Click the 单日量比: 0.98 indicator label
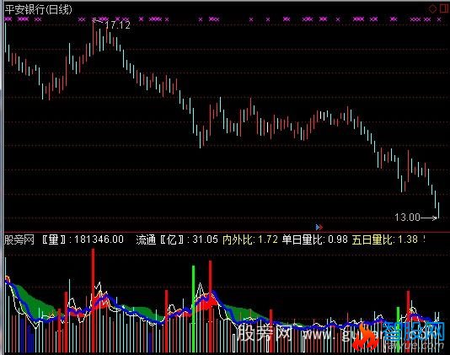Image resolution: width=450 pixels, height=355 pixels. click(315, 239)
